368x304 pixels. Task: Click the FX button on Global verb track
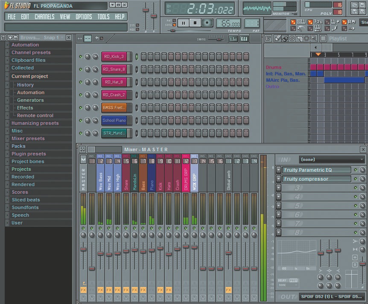point(228,290)
